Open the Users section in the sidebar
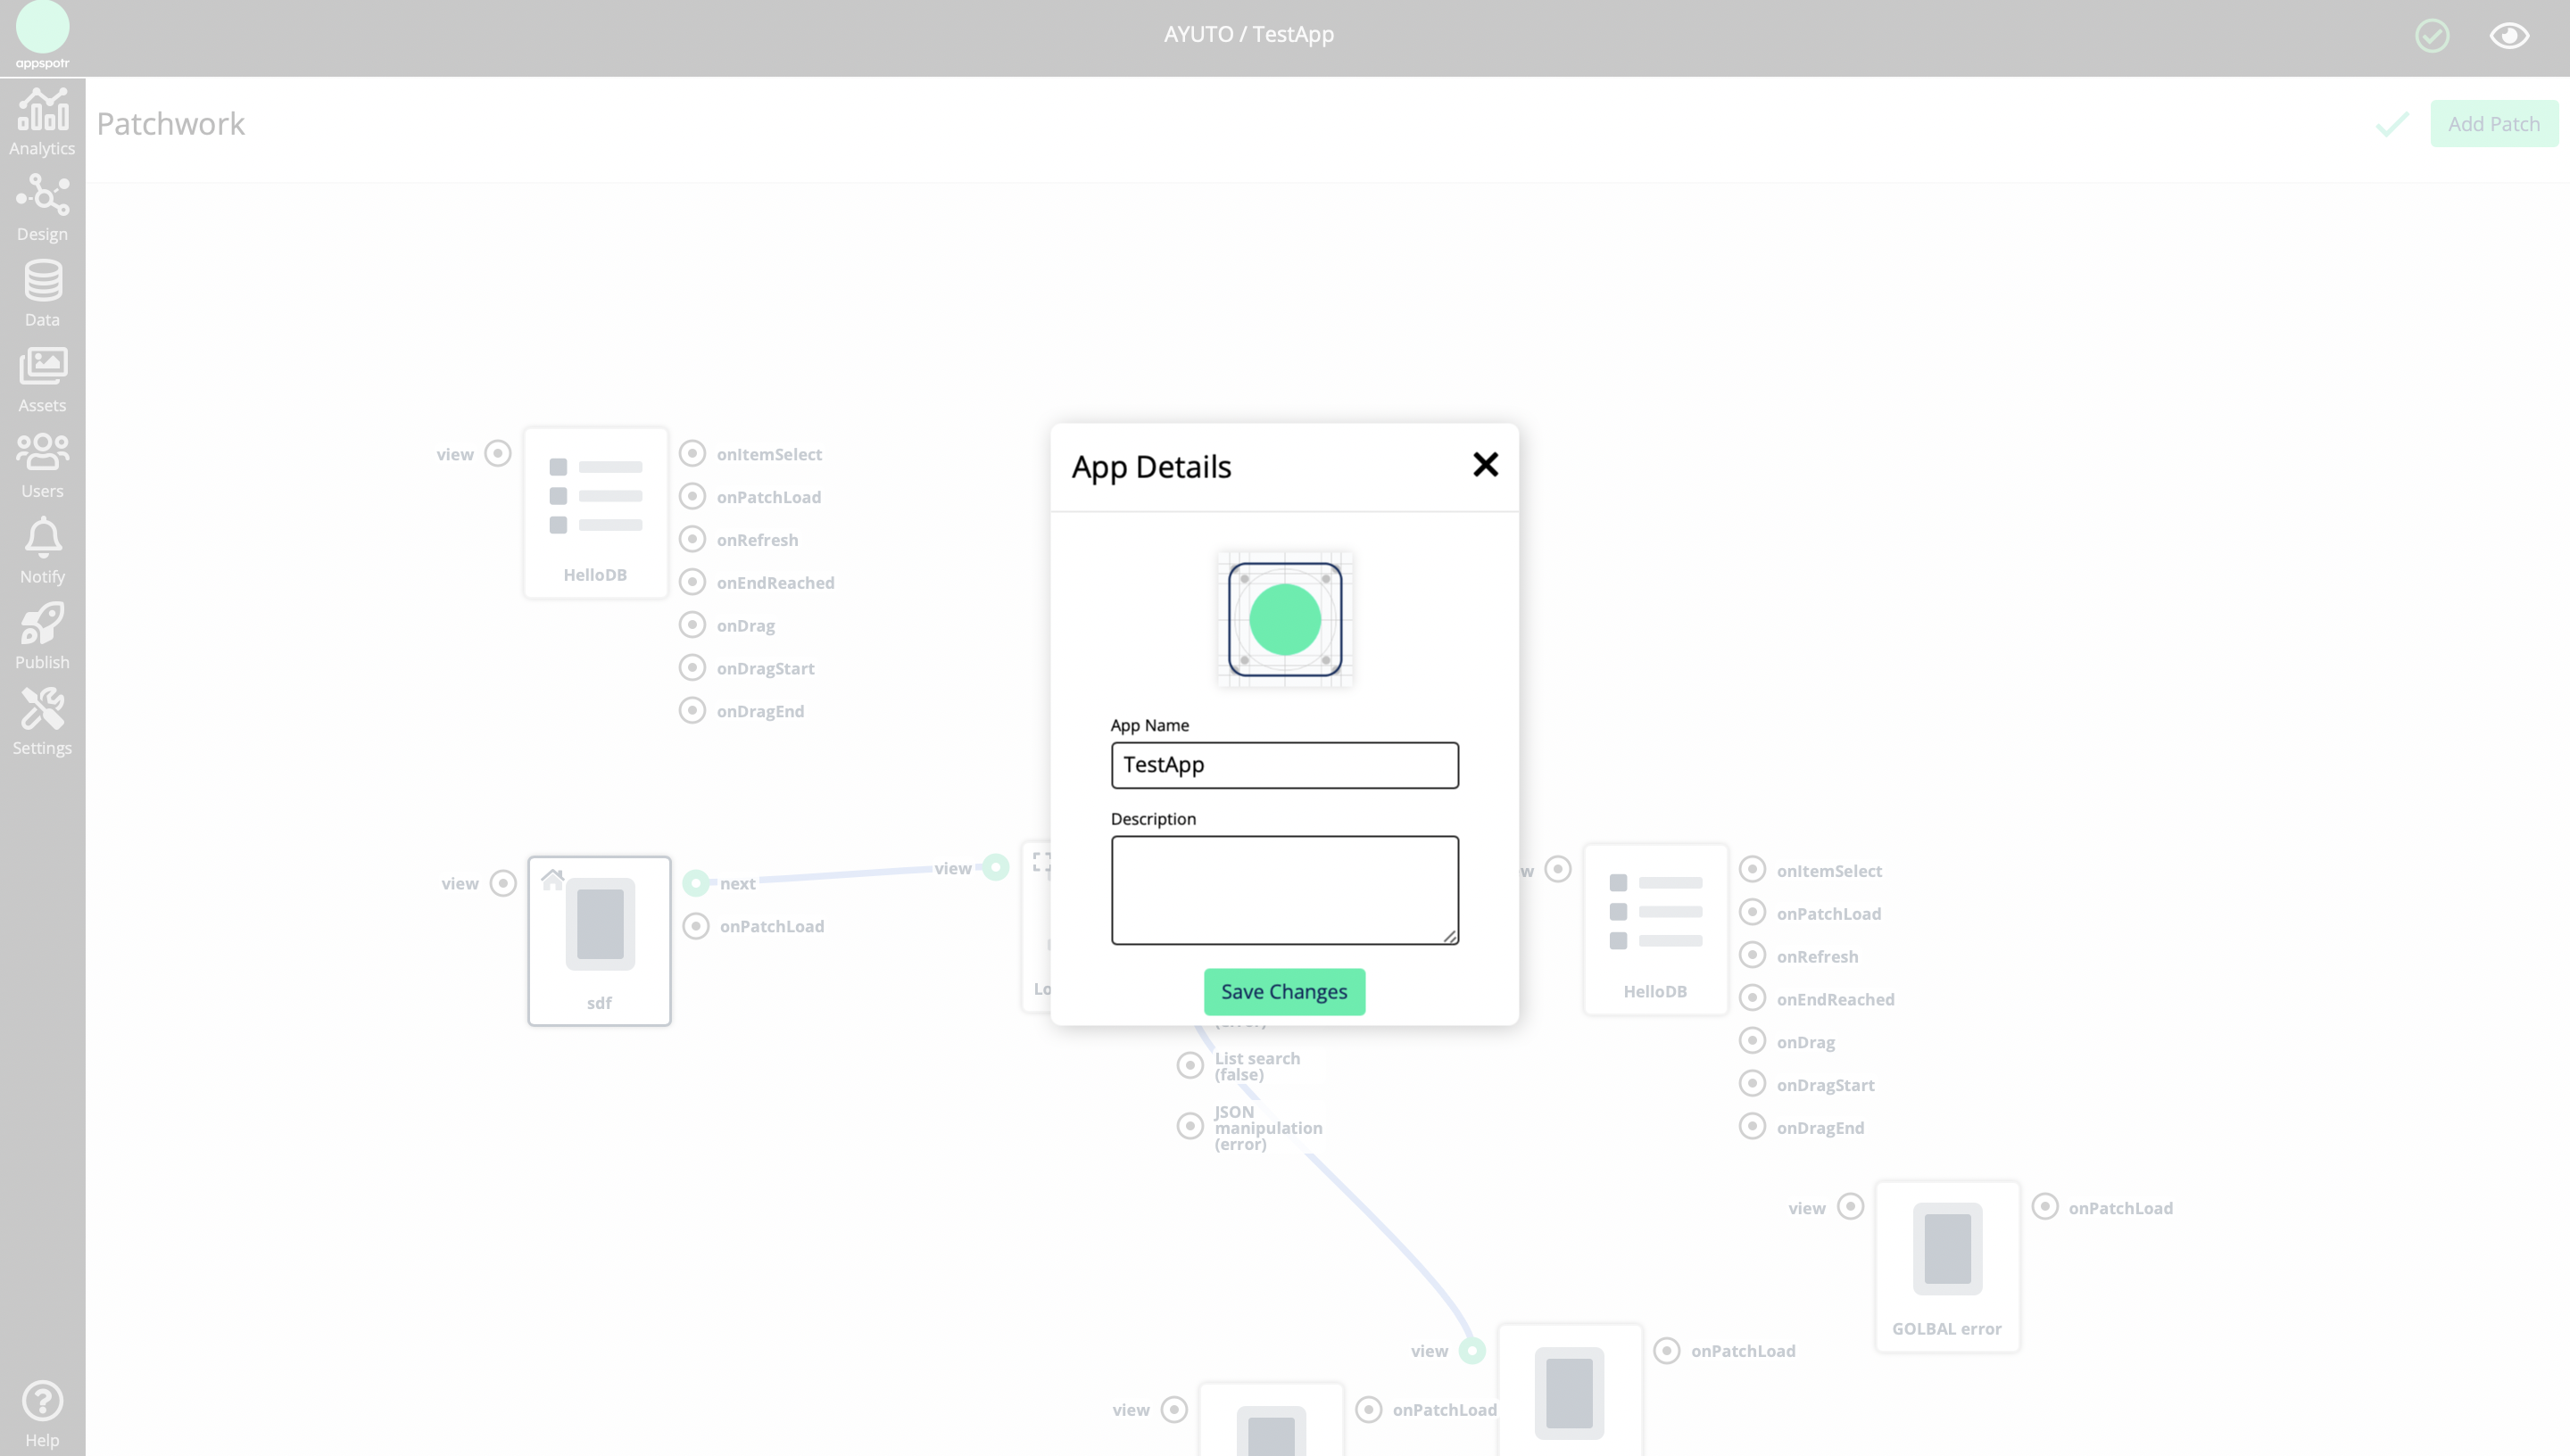2570x1456 pixels. [42, 465]
